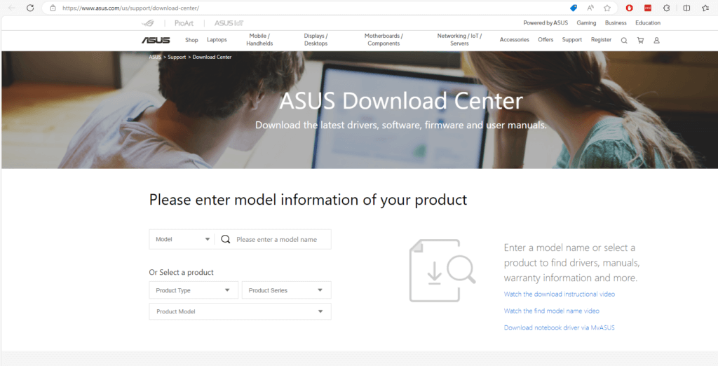Open the user account icon
This screenshot has width=718, height=366.
[656, 40]
